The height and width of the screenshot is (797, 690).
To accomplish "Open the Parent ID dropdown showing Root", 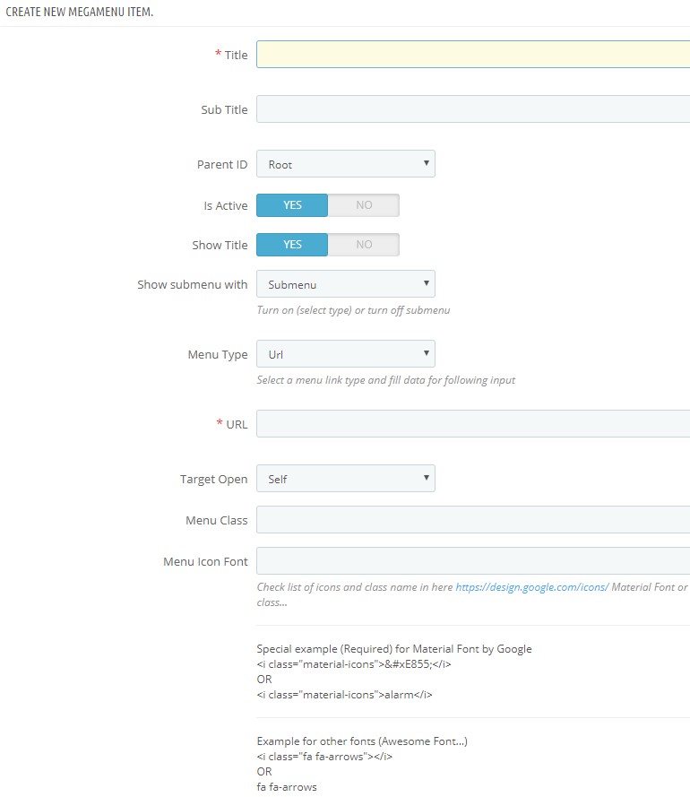I will tap(346, 164).
